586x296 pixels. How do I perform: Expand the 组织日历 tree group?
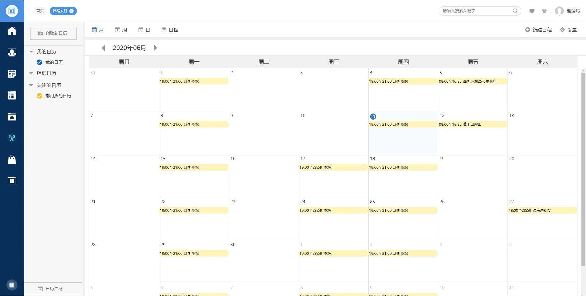pos(31,73)
